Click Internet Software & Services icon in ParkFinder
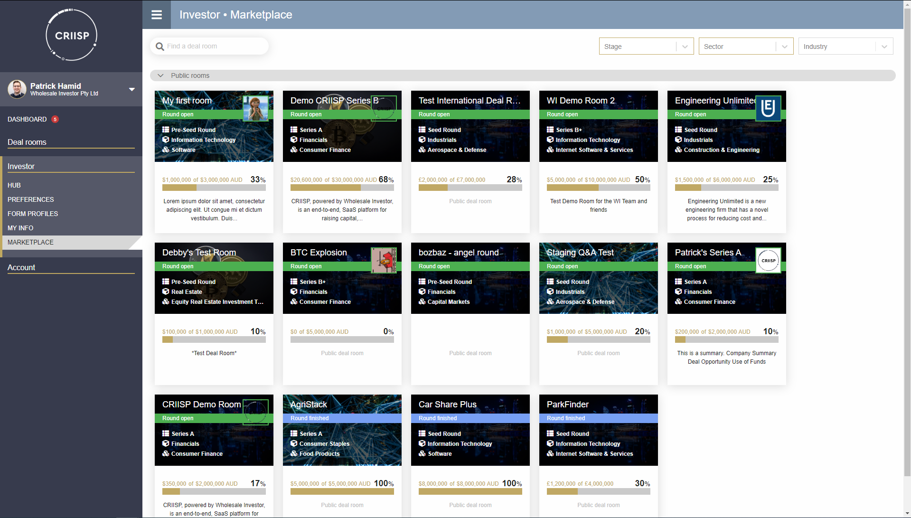The image size is (911, 518). pos(550,453)
